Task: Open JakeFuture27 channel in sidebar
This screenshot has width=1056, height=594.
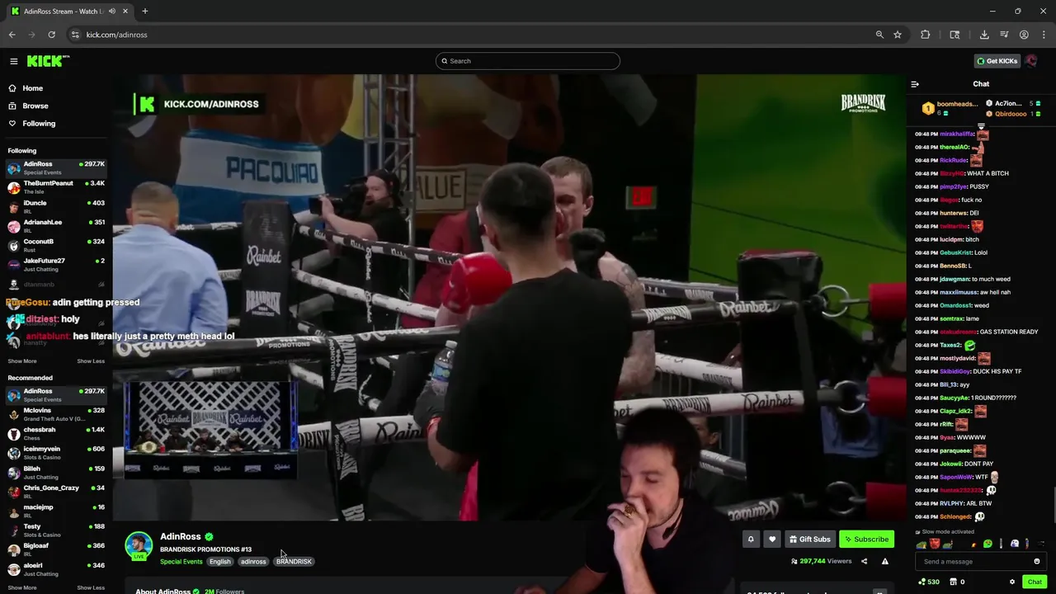Action: tap(56, 264)
